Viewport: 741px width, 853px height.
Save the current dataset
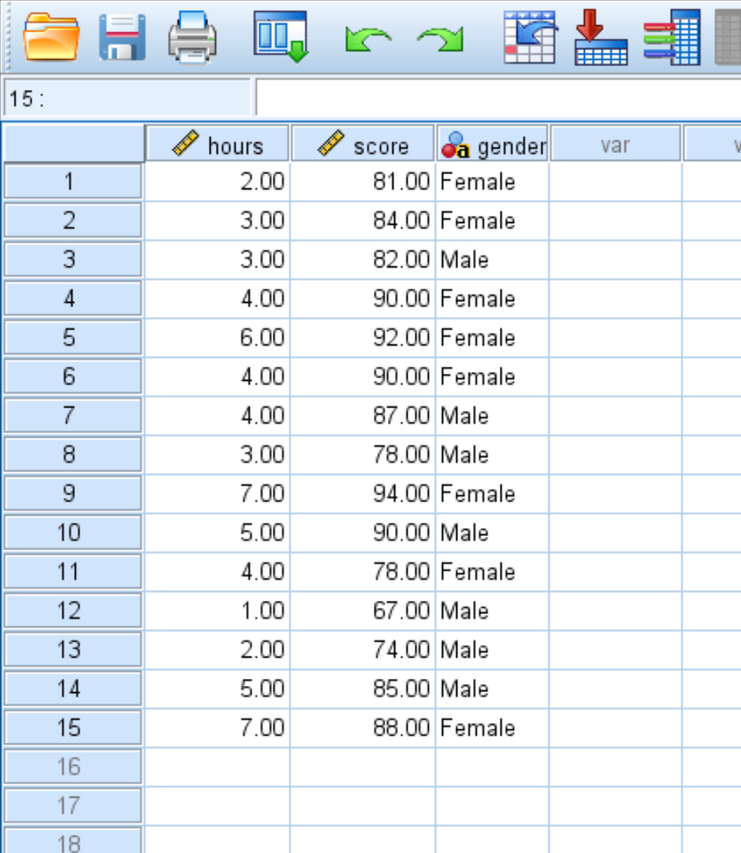click(122, 35)
